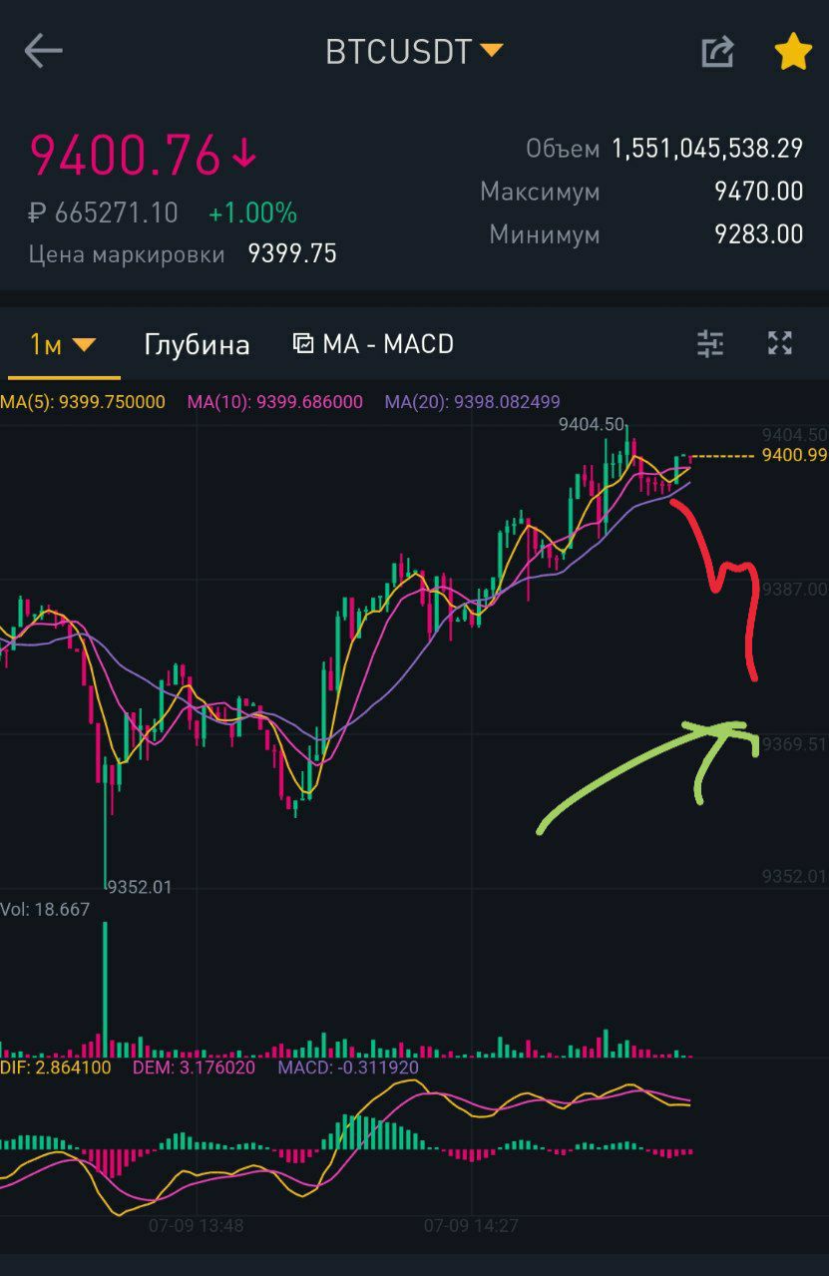Click the BTCUSDT pair title
This screenshot has width=829, height=1276.
click(398, 52)
